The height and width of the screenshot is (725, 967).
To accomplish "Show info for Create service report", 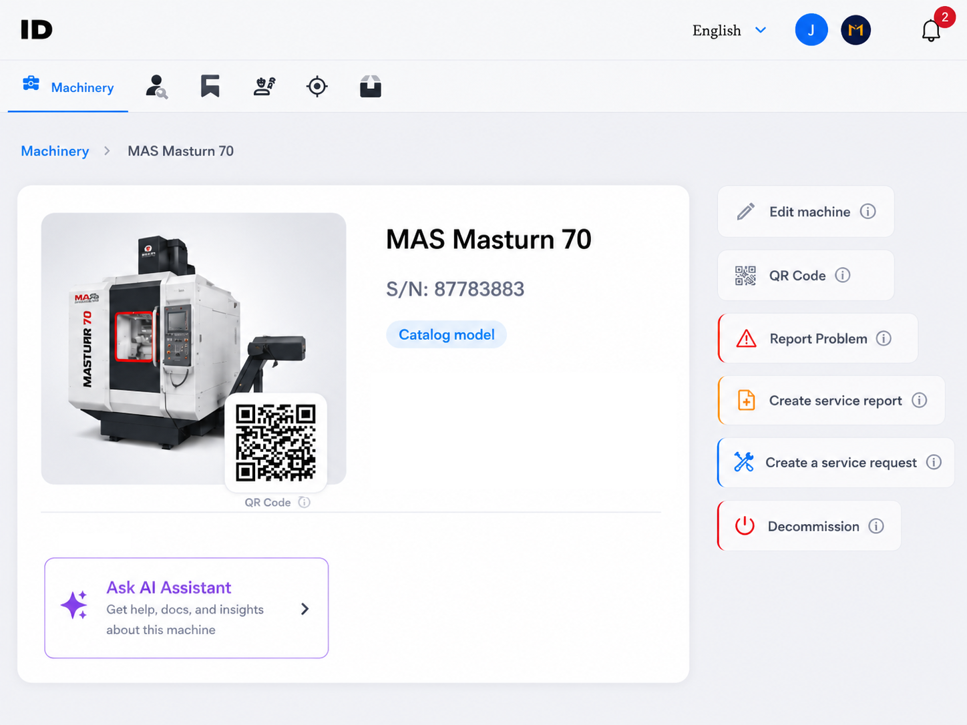I will click(920, 401).
